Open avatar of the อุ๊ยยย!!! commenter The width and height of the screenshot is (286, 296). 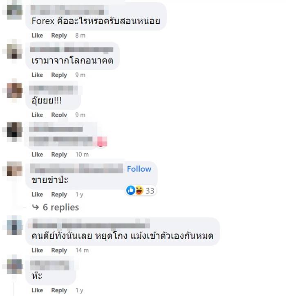pyautogui.click(x=15, y=90)
